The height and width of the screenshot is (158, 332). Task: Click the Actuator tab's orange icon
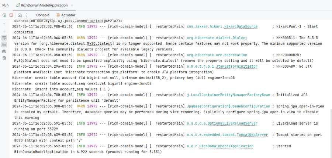58,15
